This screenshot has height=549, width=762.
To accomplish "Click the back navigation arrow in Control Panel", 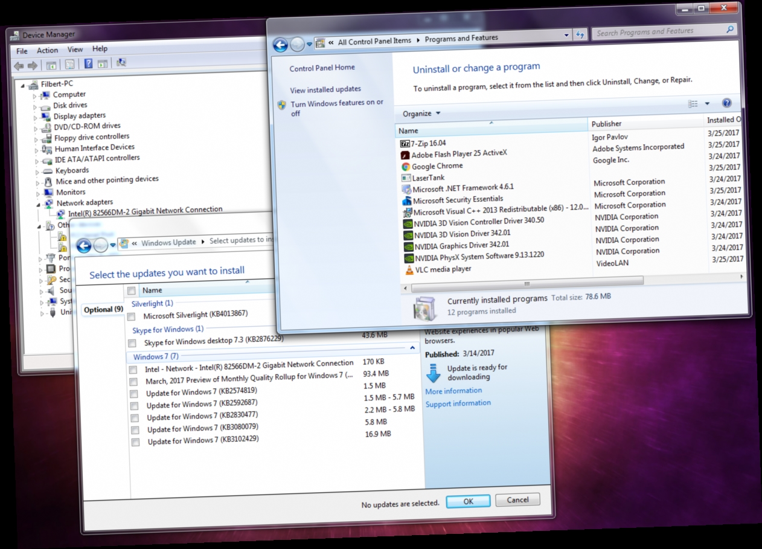I will pyautogui.click(x=280, y=45).
